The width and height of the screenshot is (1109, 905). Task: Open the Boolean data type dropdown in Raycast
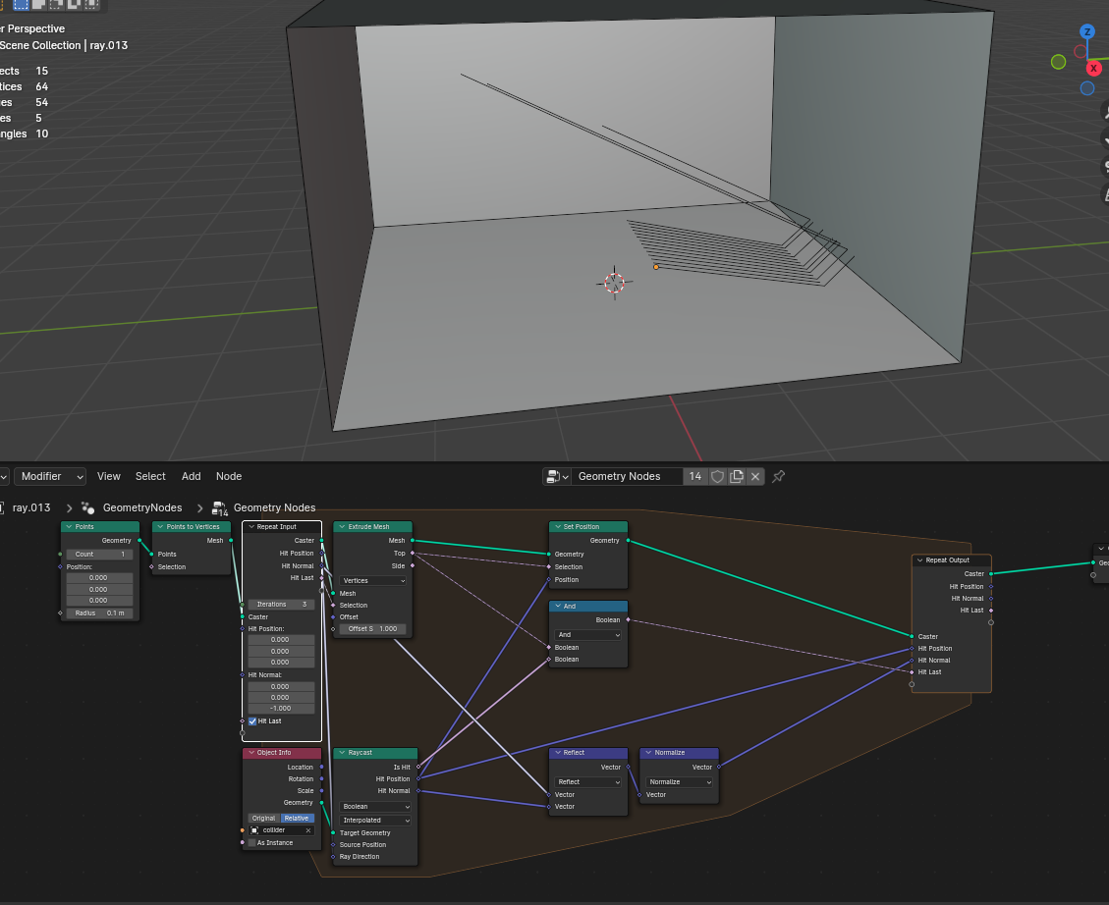[375, 807]
